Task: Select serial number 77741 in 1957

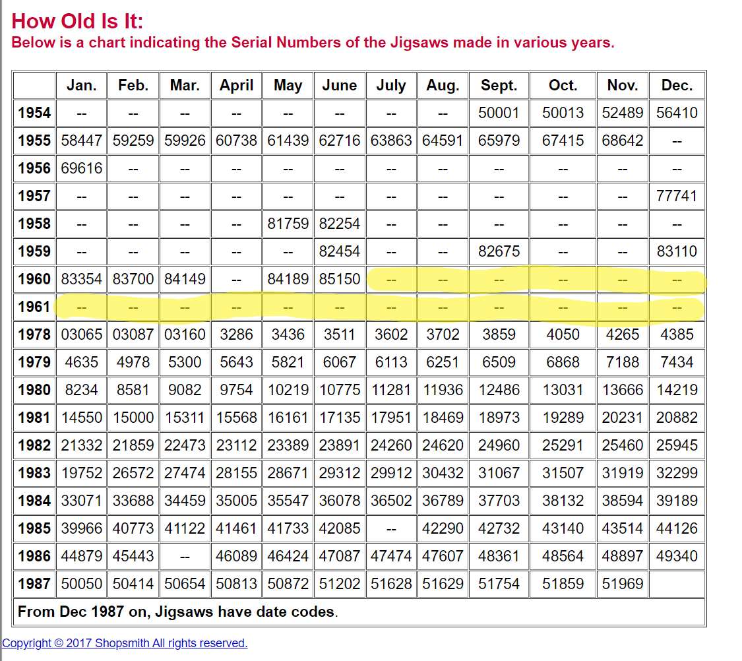Action: [677, 196]
